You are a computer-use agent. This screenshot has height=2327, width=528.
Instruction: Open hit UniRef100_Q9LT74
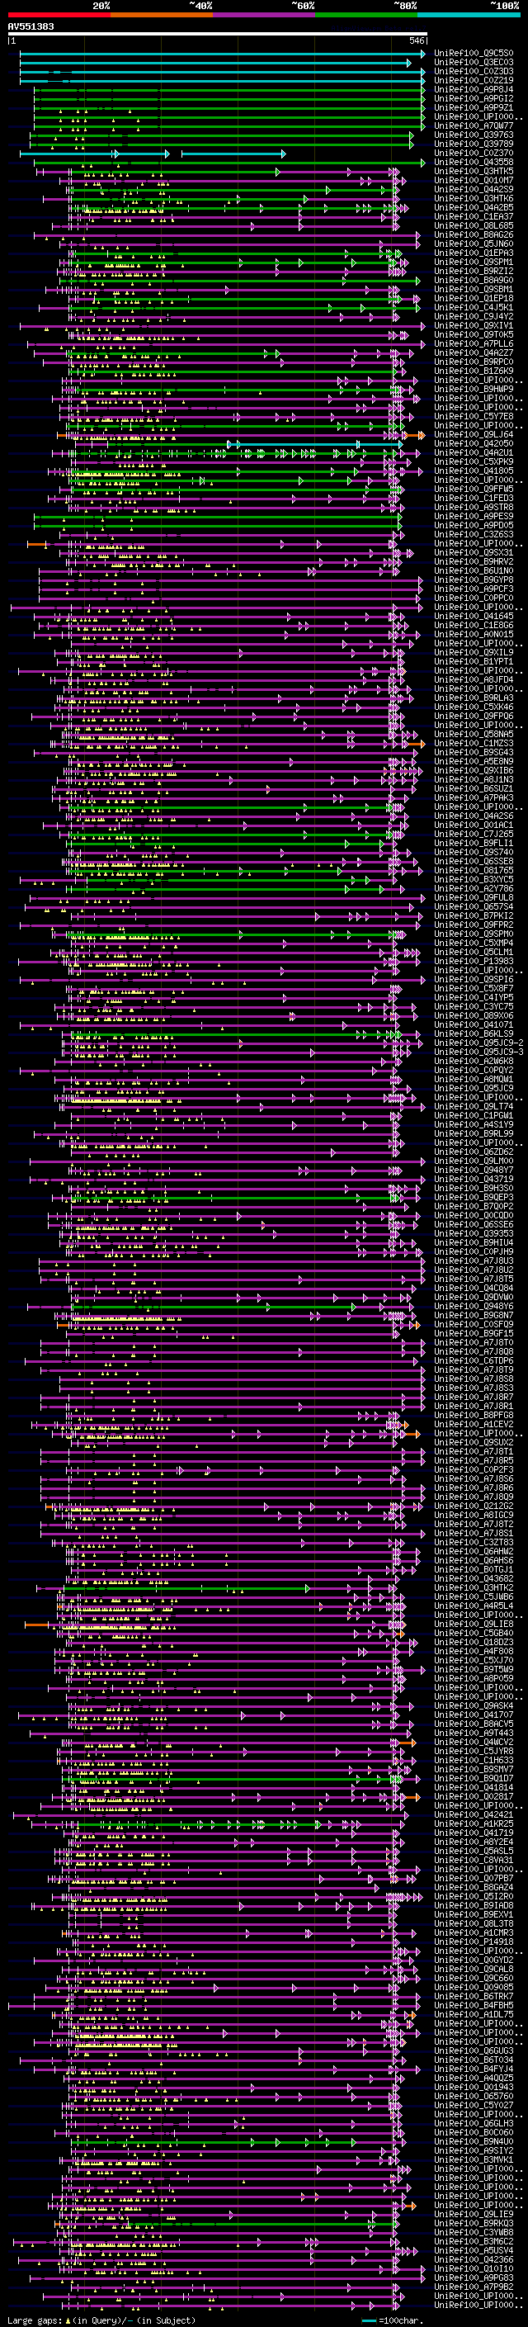473,1107
